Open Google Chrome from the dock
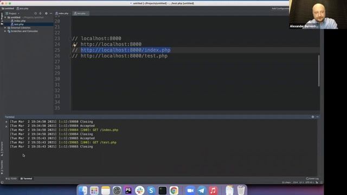The width and height of the screenshot is (347, 195). pos(174,190)
